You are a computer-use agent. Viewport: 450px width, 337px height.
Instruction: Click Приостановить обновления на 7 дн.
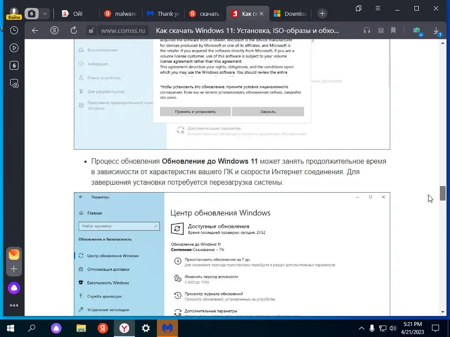[x=217, y=259]
